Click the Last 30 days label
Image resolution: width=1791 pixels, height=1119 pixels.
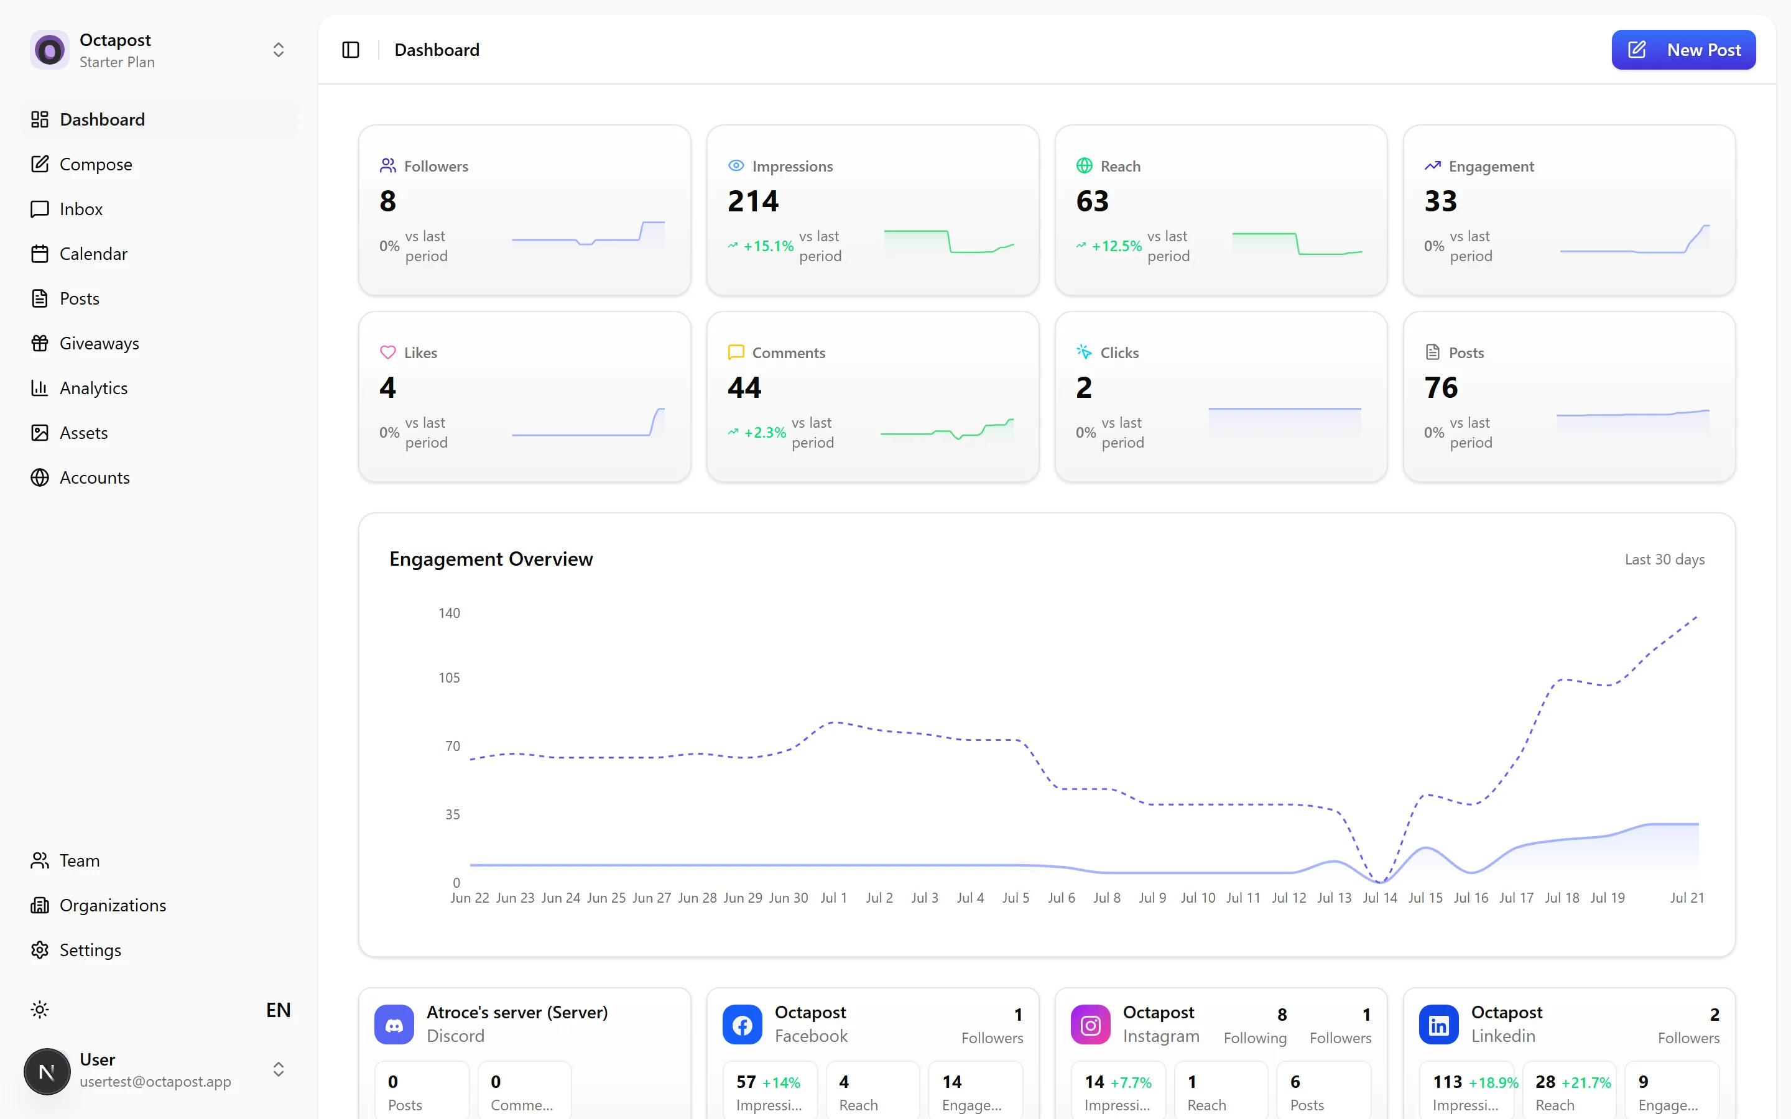click(1664, 559)
